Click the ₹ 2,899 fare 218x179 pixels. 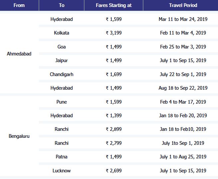point(113,129)
